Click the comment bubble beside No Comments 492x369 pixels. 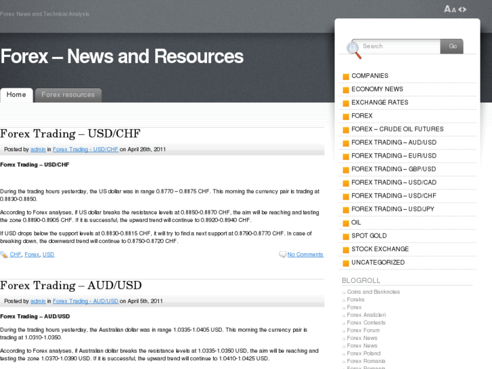point(282,254)
